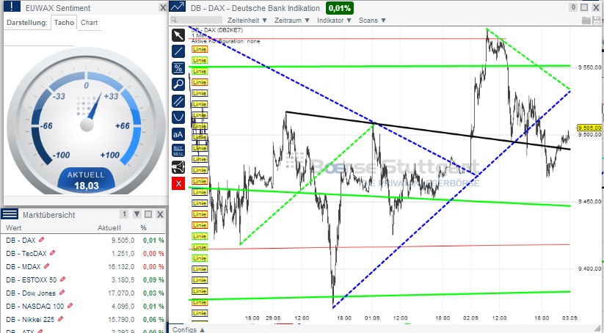Image resolution: width=604 pixels, height=333 pixels.
Task: Click the % column header
Action: tap(143, 228)
